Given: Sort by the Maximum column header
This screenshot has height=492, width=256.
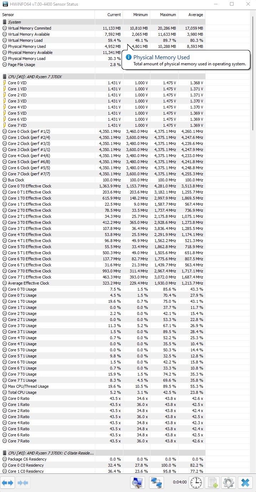Looking at the screenshot, I should tap(168, 15).
